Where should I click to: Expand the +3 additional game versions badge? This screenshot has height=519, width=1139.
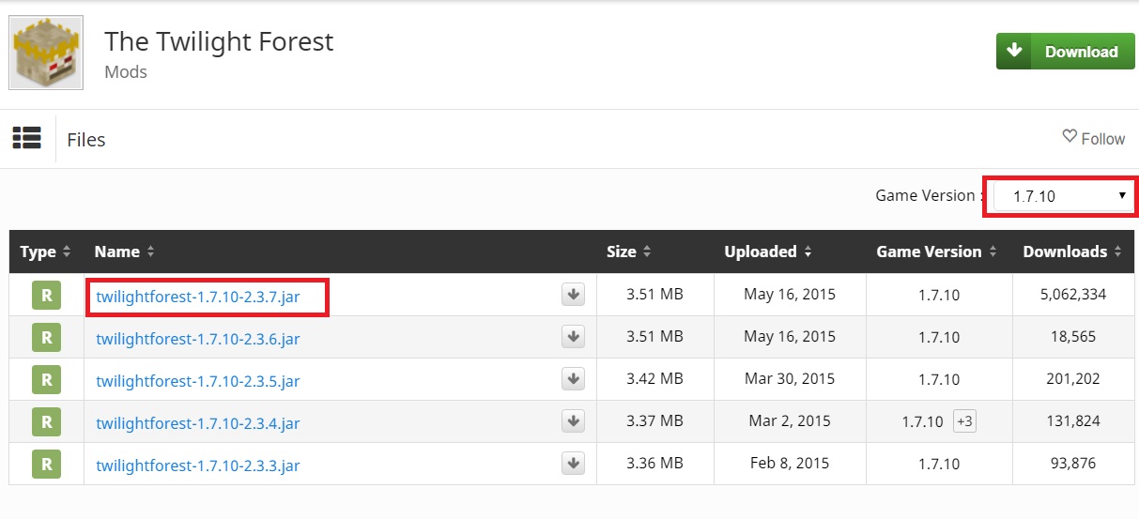(964, 421)
